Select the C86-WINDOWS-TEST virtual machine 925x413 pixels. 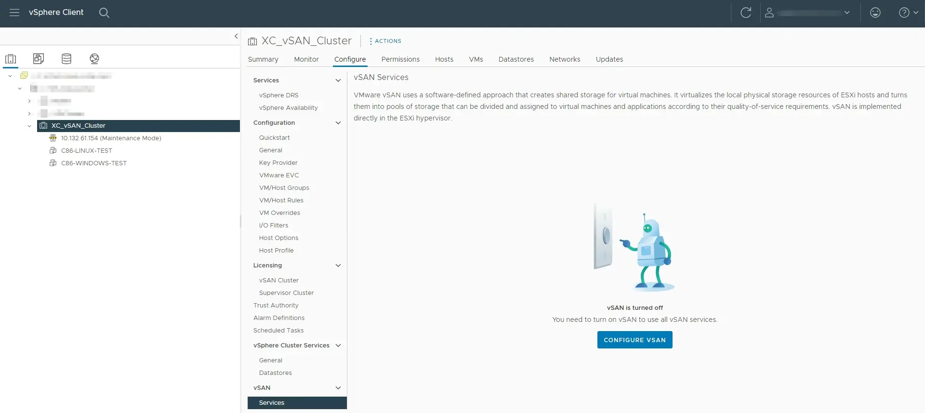(x=93, y=163)
